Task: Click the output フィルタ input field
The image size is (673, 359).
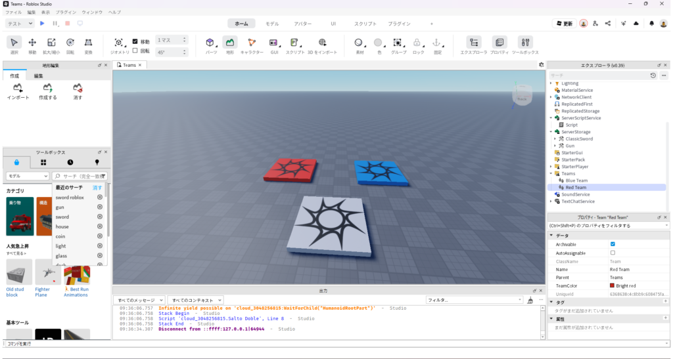Action: 475,301
